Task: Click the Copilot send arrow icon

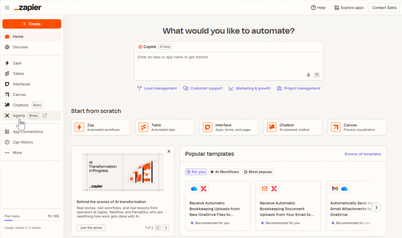Action: pyautogui.click(x=317, y=75)
